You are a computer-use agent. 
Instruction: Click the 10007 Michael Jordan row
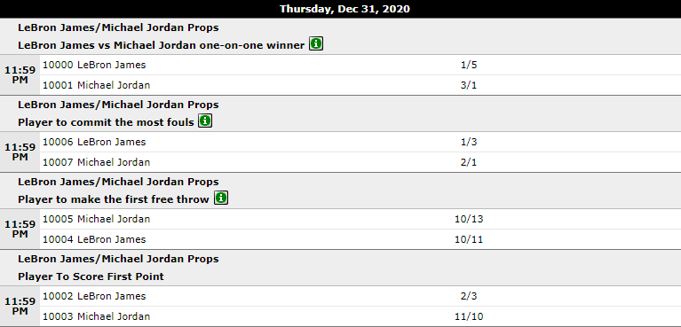pos(360,163)
